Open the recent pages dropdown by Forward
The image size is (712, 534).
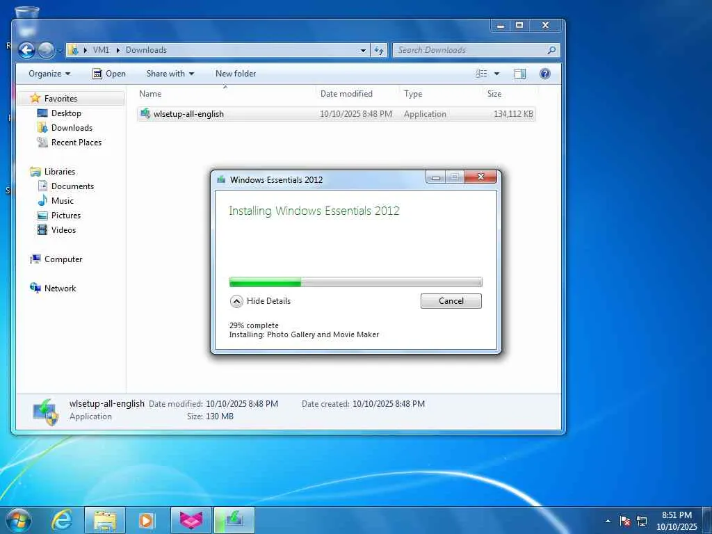click(x=60, y=50)
